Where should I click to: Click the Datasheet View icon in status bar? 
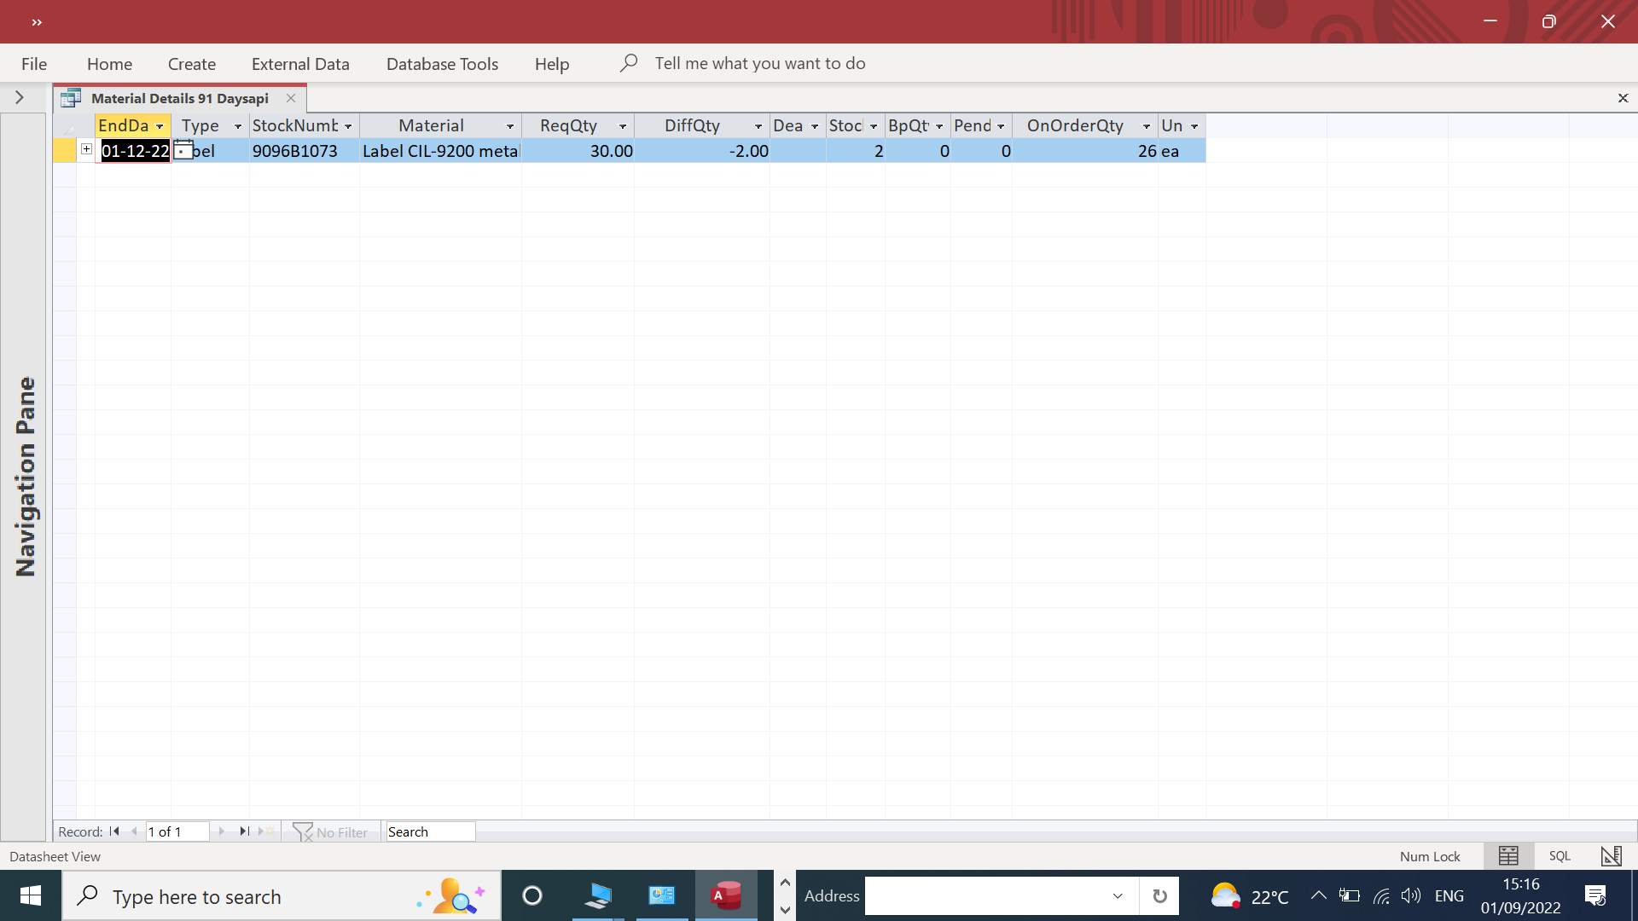tap(1508, 856)
